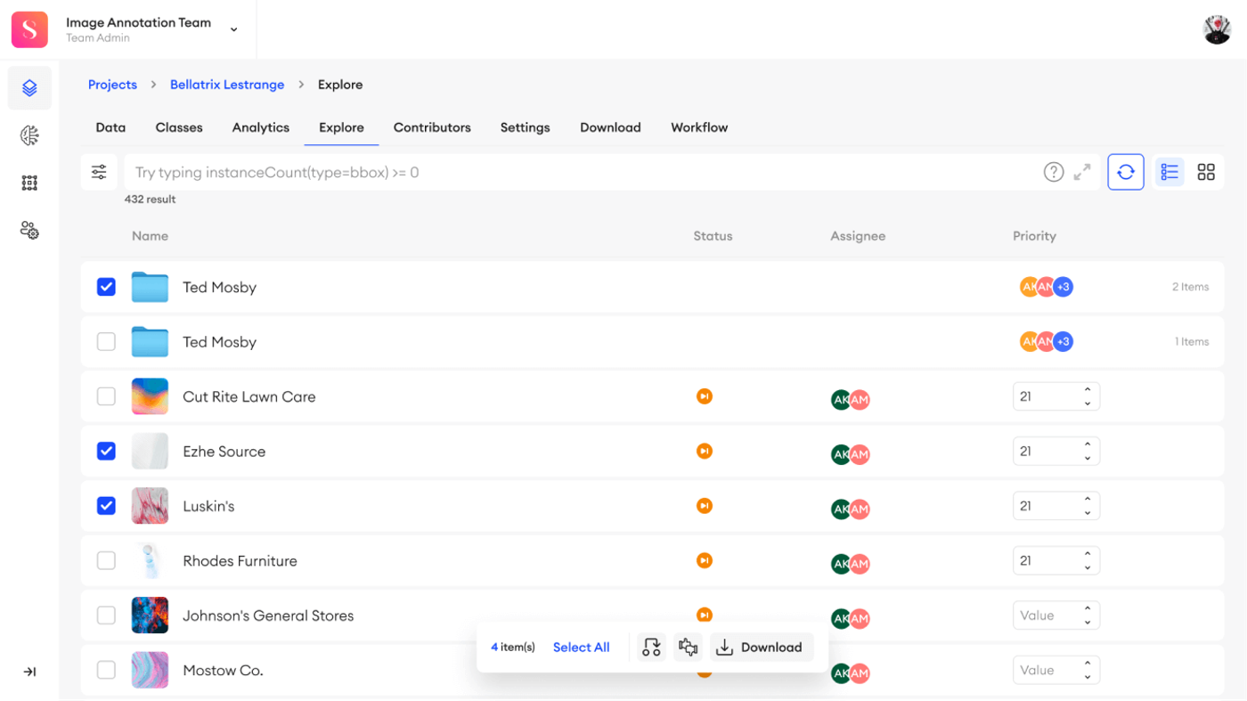Open the user avatar menu
The height and width of the screenshot is (701, 1247).
1217,29
